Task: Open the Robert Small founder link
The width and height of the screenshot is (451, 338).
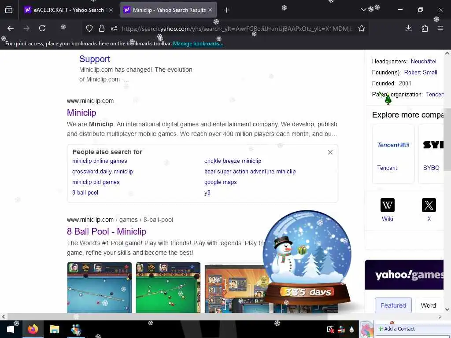Action: coord(421,73)
